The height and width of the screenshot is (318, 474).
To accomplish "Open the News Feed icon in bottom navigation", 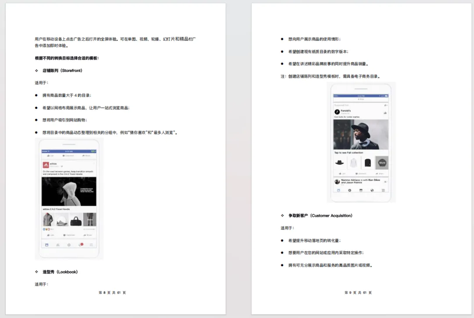I will (x=47, y=245).
